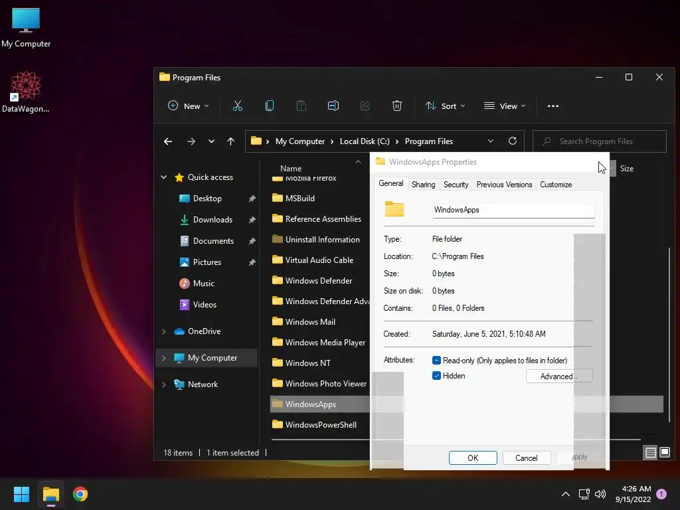The width and height of the screenshot is (680, 510).
Task: Click the Search Program Files box
Action: [600, 141]
